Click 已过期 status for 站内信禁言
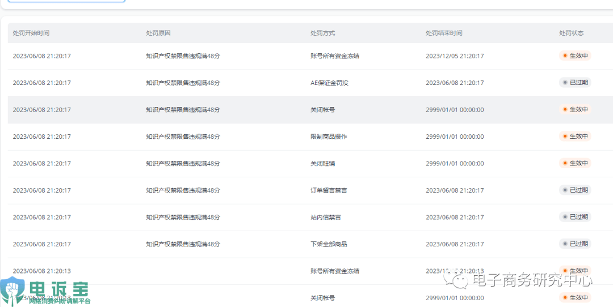The image size is (613, 307). (x=575, y=217)
